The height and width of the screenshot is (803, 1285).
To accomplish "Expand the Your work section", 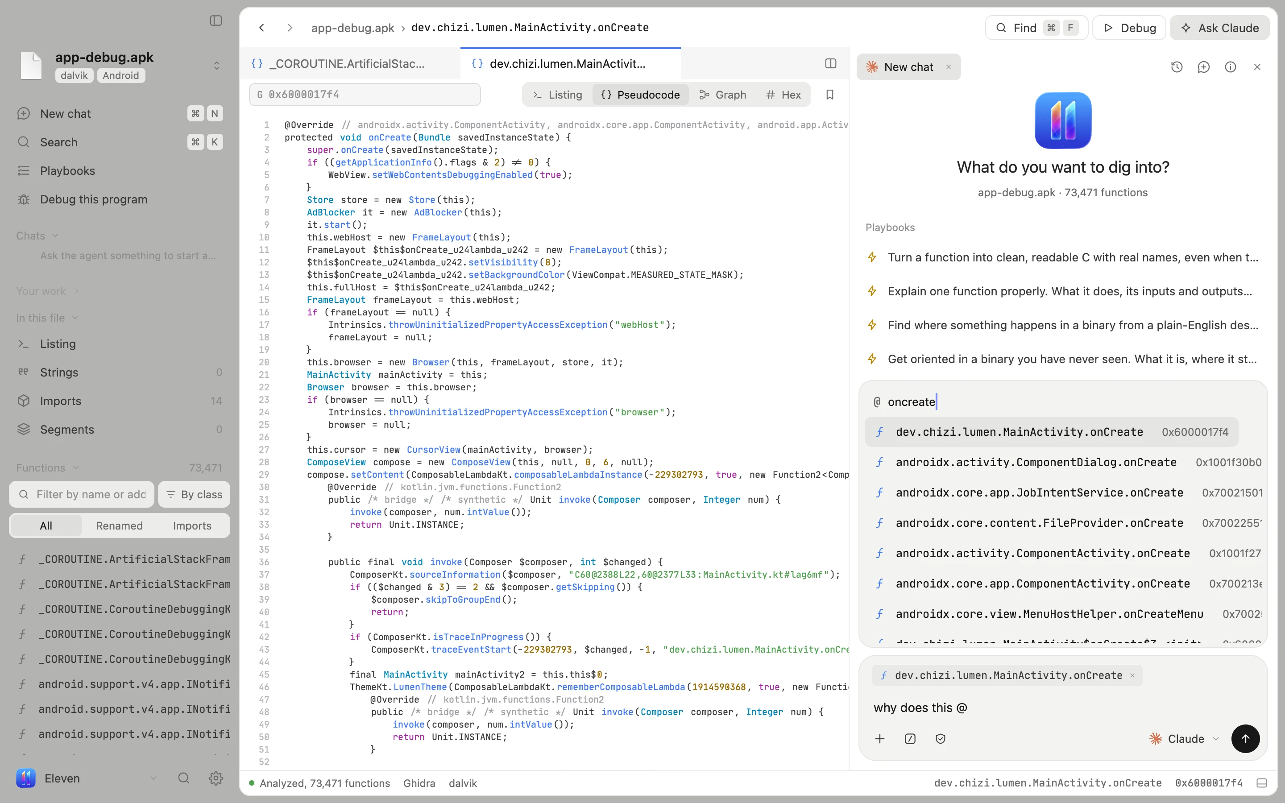I will point(48,291).
